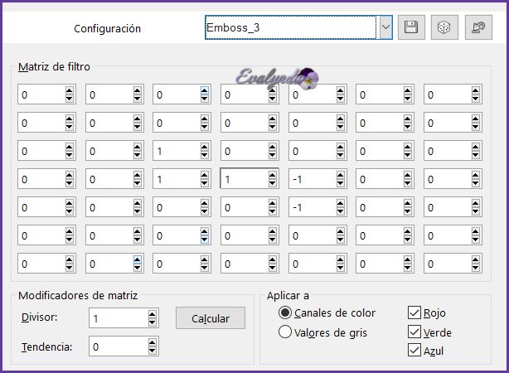Uncheck the Verde channel checkbox
This screenshot has width=509, height=373.
[414, 332]
